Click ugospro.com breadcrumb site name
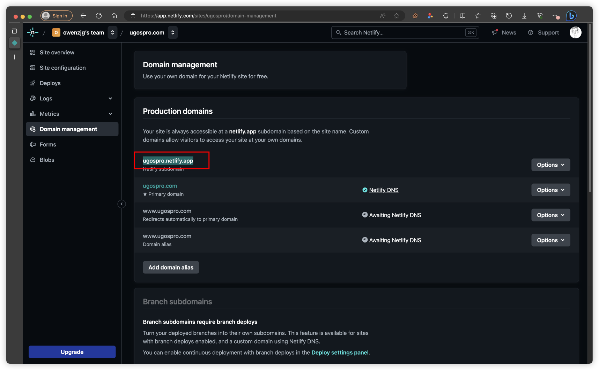The height and width of the screenshot is (370, 599). [147, 32]
